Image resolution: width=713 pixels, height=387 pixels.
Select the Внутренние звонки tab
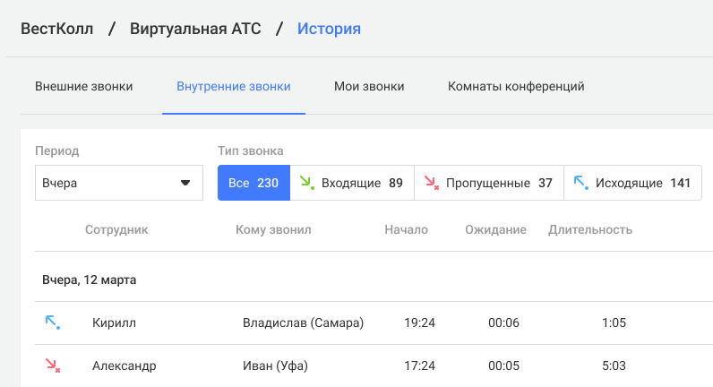tap(234, 86)
